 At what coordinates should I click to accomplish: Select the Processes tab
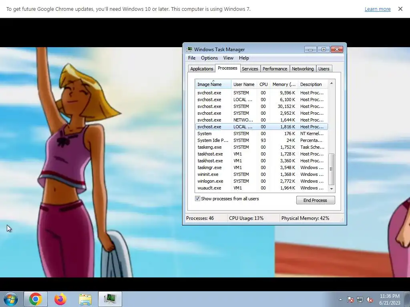(227, 68)
